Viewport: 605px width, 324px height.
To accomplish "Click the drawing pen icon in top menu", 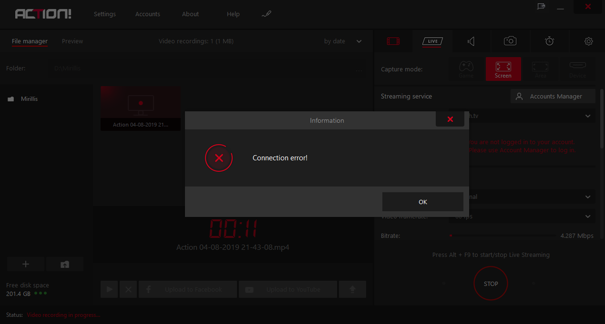I will [267, 14].
